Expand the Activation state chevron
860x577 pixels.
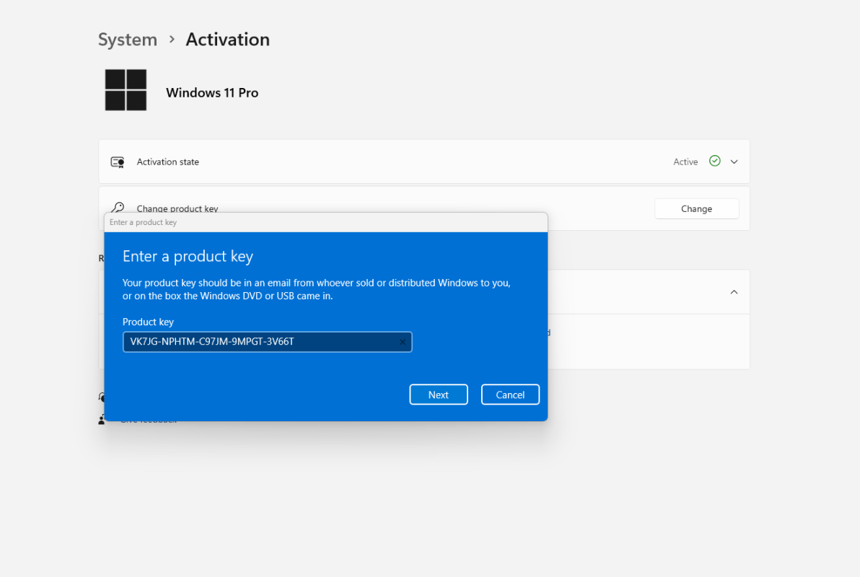pyautogui.click(x=734, y=162)
